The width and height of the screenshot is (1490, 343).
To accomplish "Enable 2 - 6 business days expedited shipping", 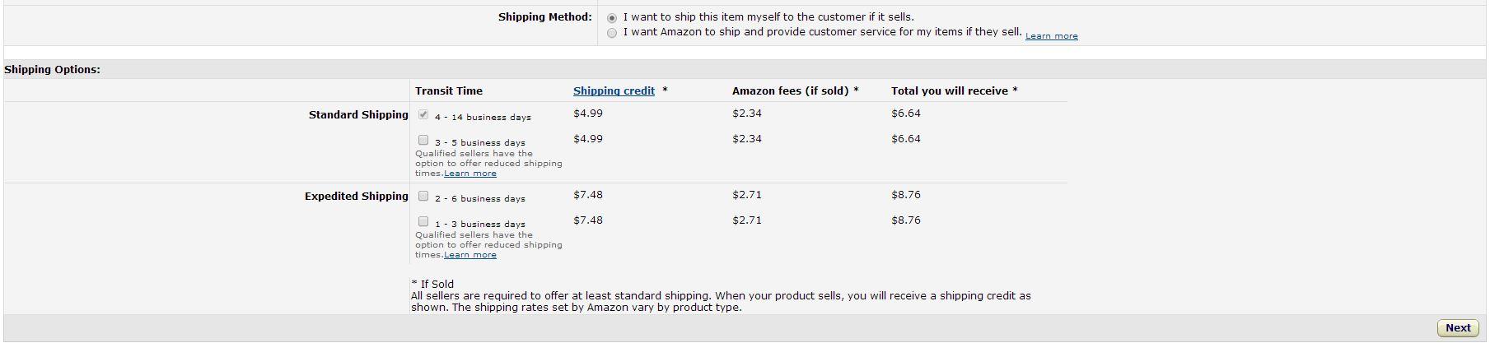I will pyautogui.click(x=423, y=197).
